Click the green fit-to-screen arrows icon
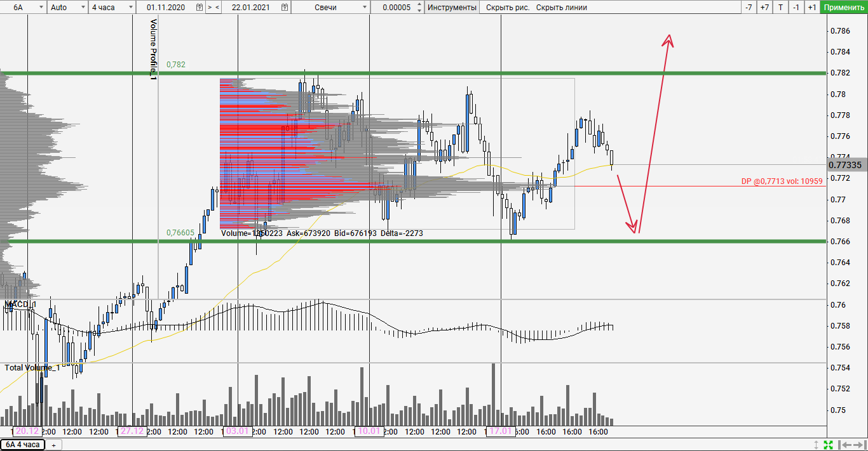Screen dimensions: 868x451 coord(828,445)
